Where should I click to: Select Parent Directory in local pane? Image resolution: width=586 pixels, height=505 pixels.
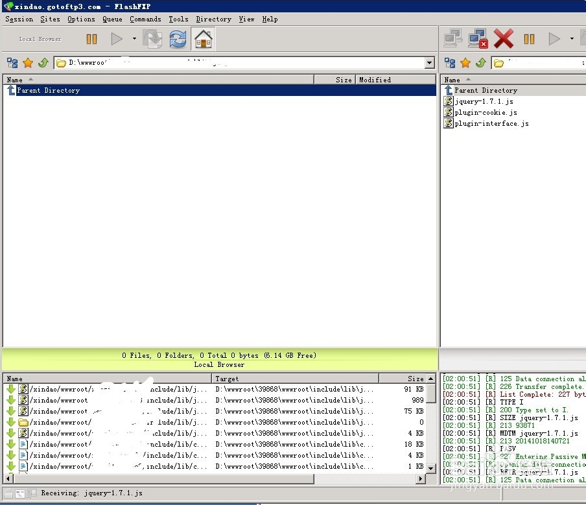tap(220, 90)
